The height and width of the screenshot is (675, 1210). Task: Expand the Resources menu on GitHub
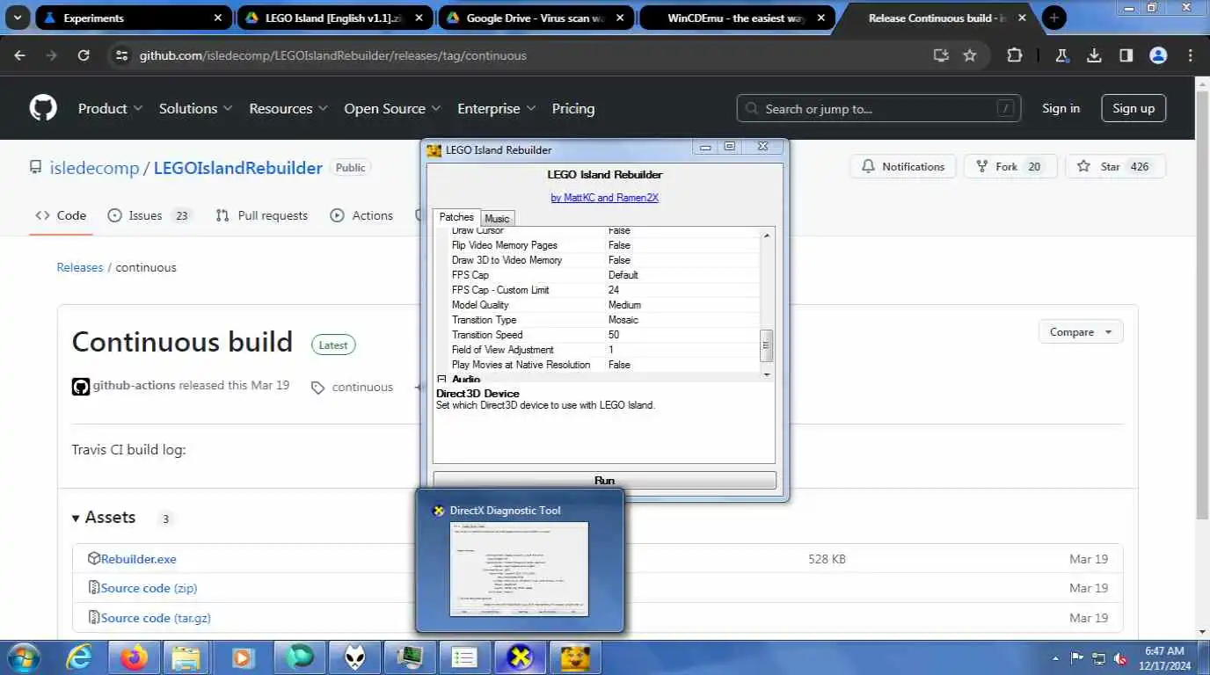point(288,108)
